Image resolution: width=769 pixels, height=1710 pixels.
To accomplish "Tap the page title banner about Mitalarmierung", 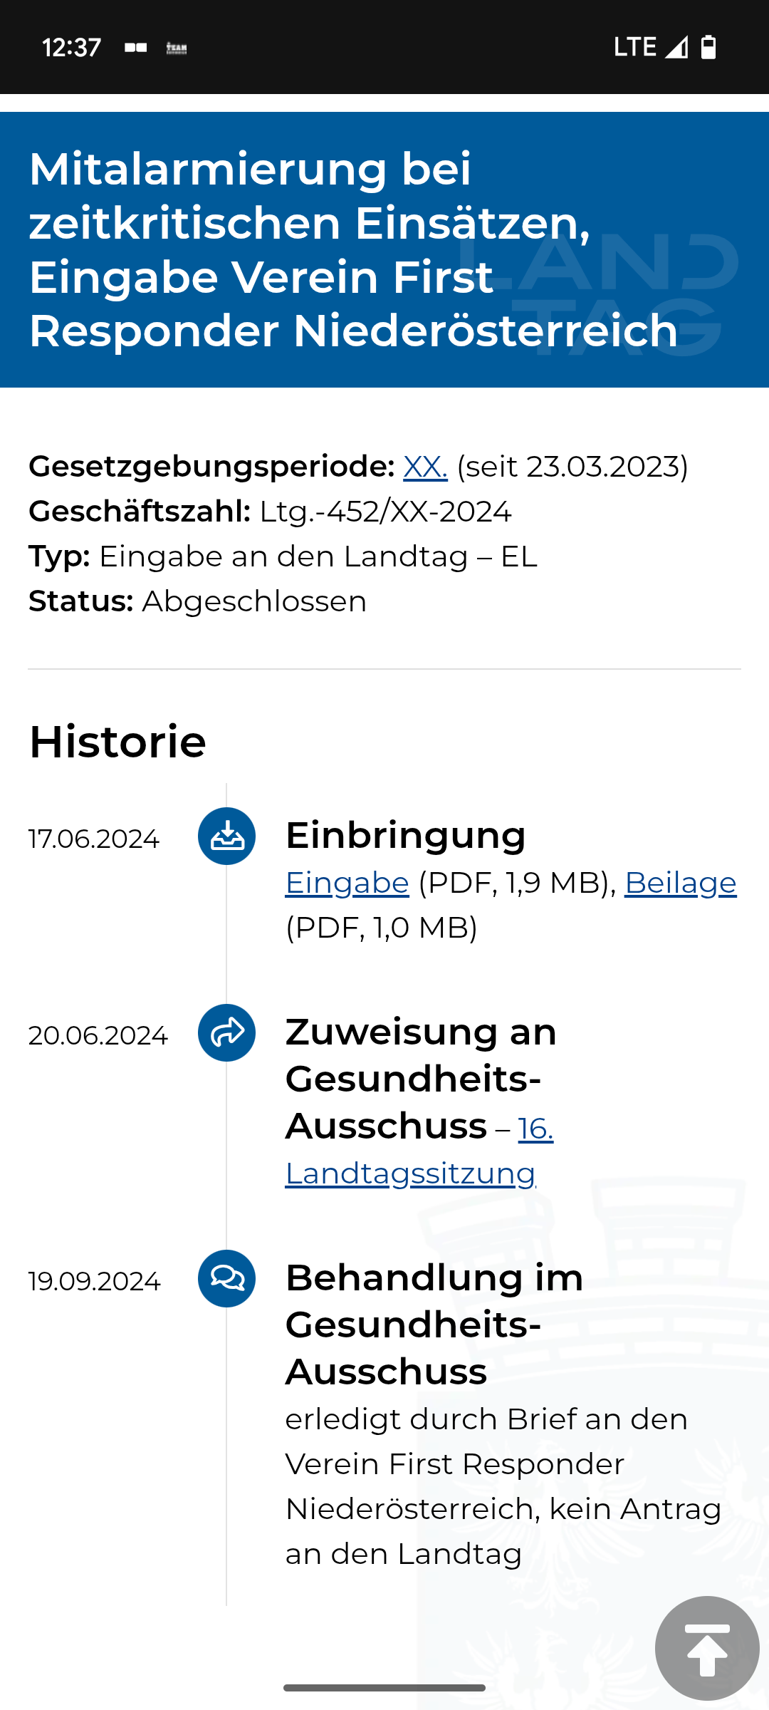I will pos(384,249).
